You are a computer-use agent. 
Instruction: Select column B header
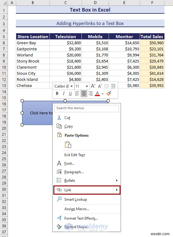pyautogui.click(x=33, y=3)
